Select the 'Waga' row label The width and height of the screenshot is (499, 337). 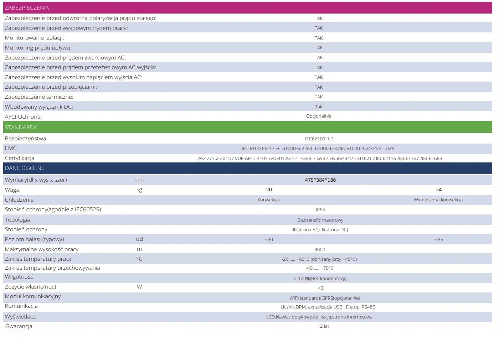[x=12, y=190]
